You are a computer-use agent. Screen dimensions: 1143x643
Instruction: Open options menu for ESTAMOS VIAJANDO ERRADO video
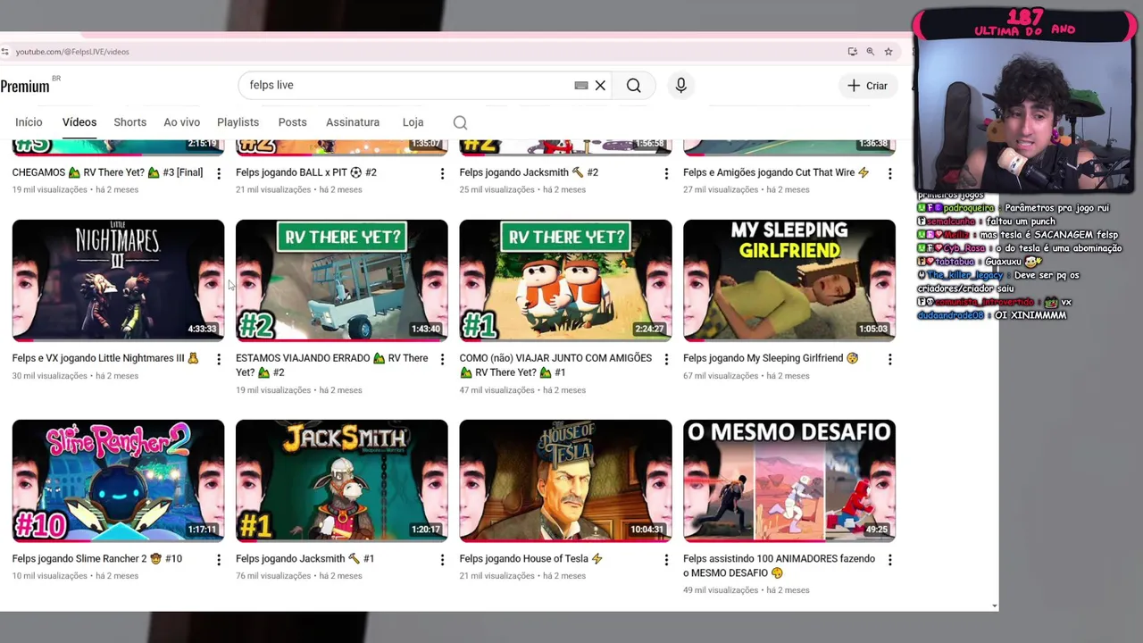[x=442, y=359]
